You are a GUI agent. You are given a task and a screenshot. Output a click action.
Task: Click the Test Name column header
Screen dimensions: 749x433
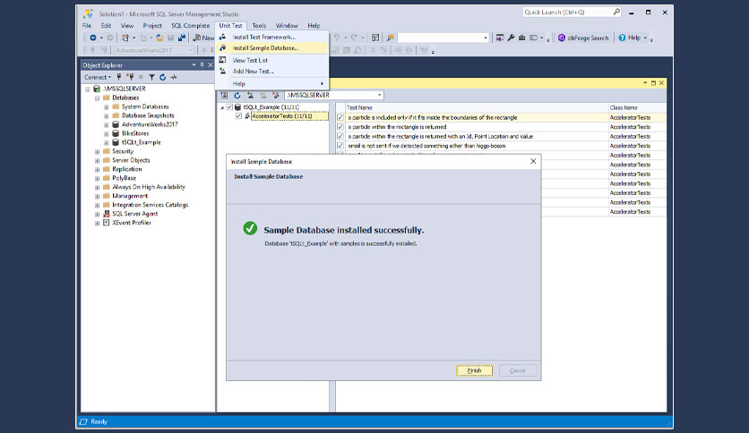click(x=477, y=107)
